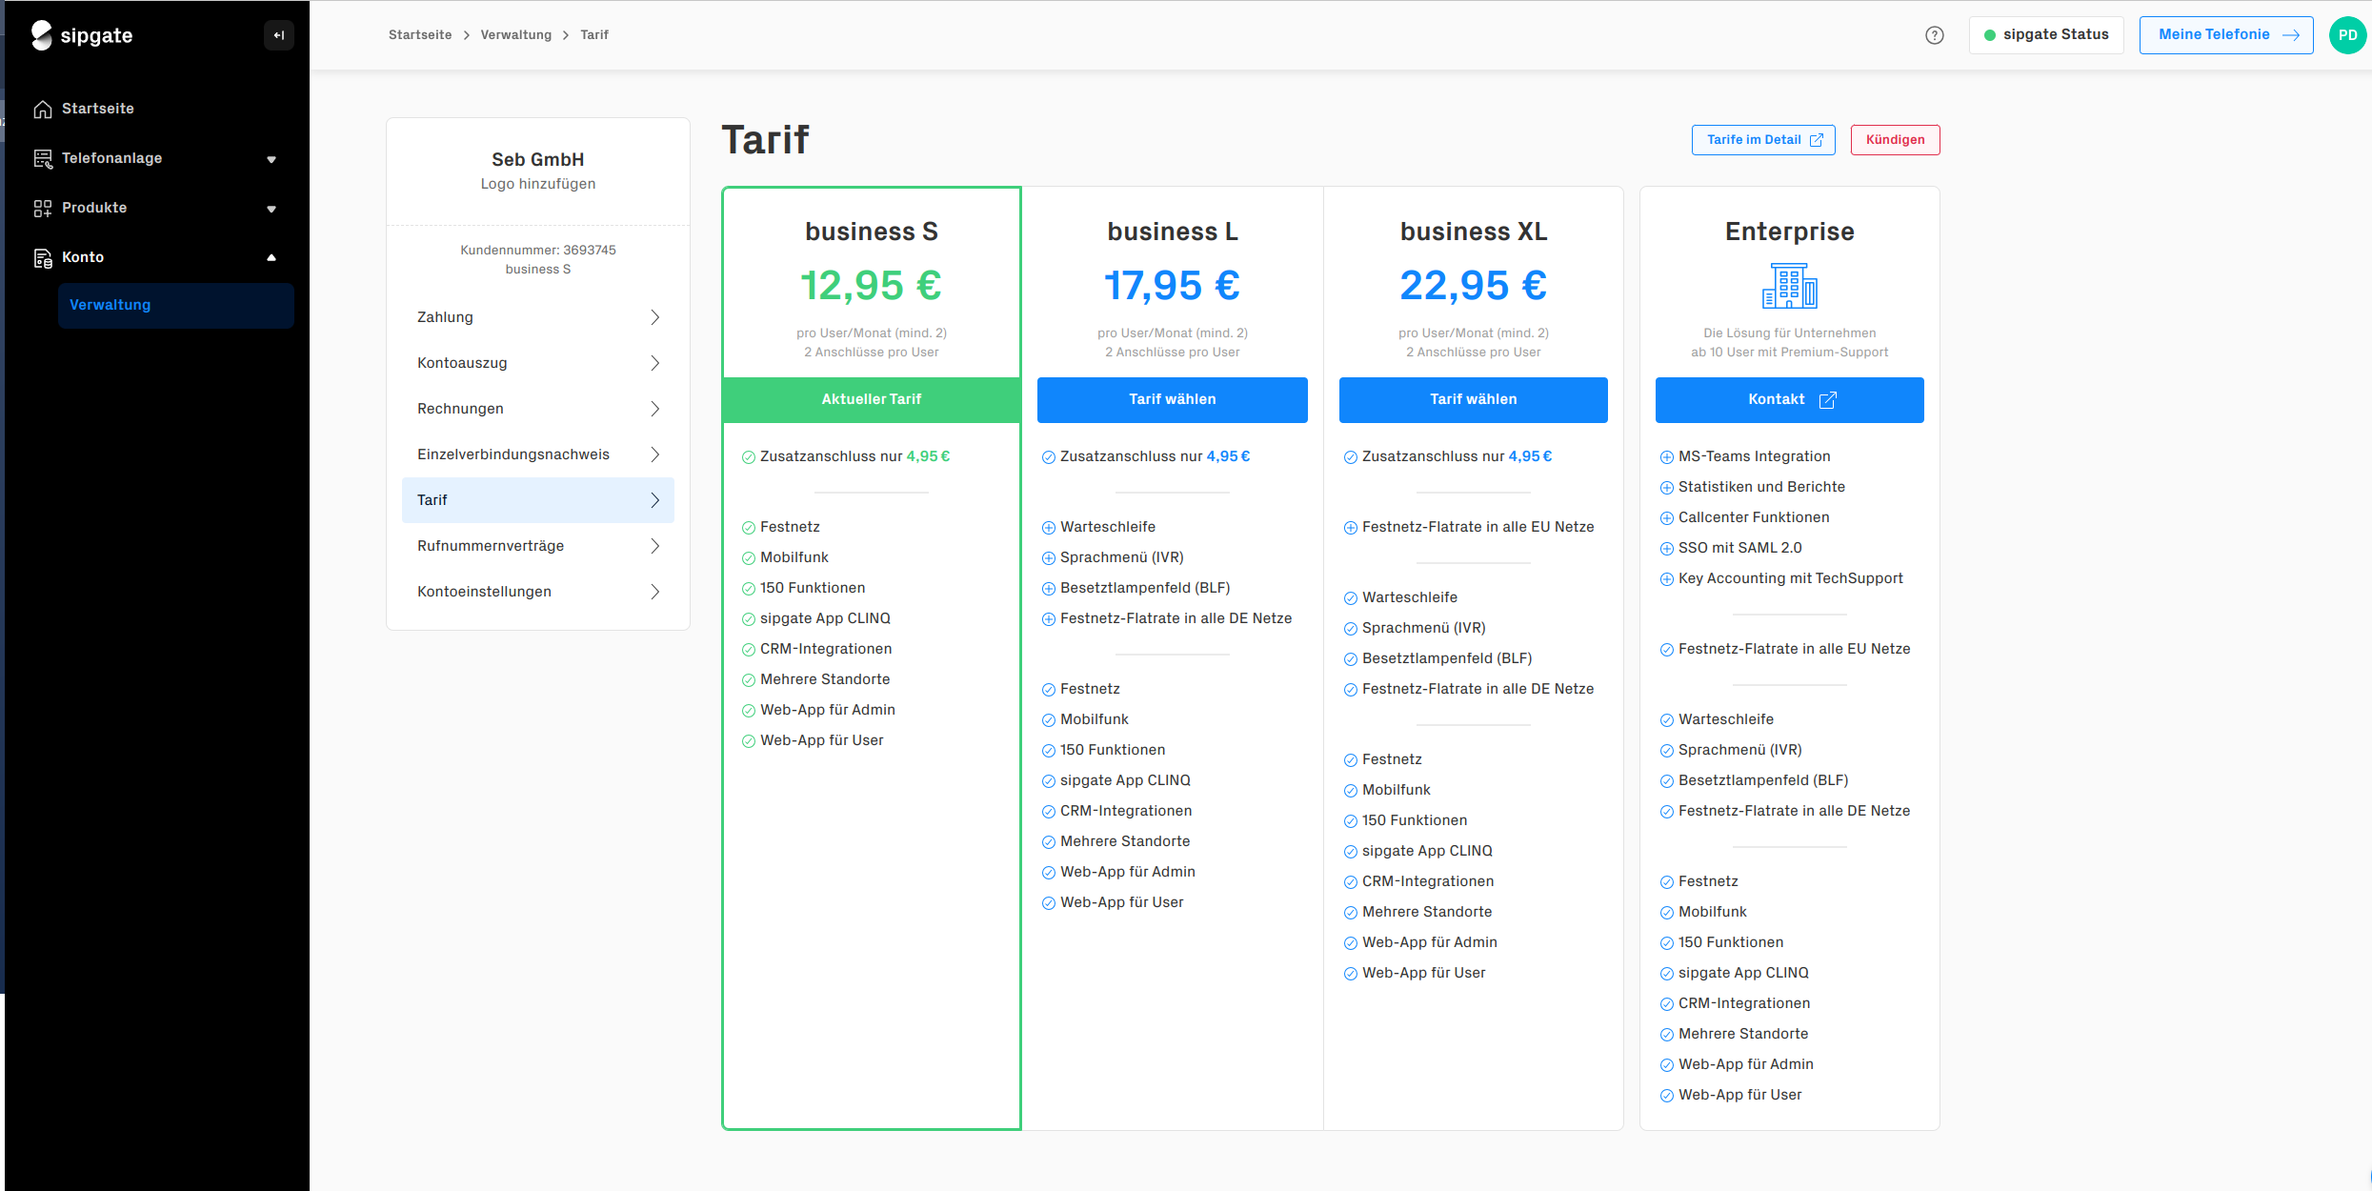This screenshot has width=2372, height=1191.
Task: Select Zahlung menu entry
Action: (538, 317)
